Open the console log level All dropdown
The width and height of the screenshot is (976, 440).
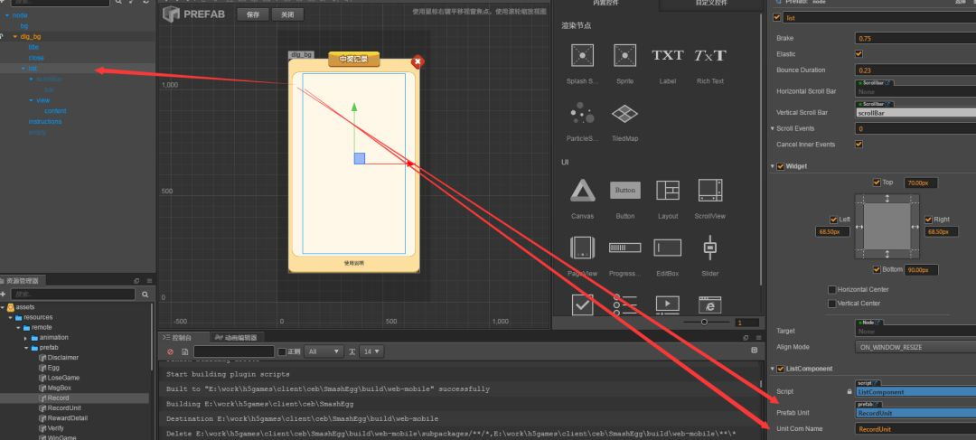(324, 351)
